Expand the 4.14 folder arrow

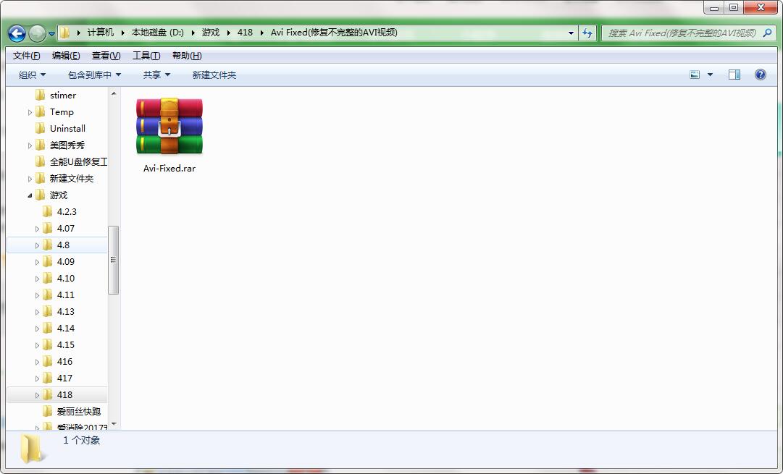37,329
